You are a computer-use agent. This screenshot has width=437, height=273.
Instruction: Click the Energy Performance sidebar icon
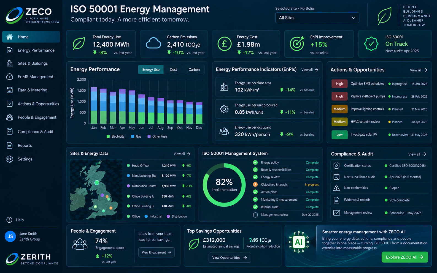point(10,50)
